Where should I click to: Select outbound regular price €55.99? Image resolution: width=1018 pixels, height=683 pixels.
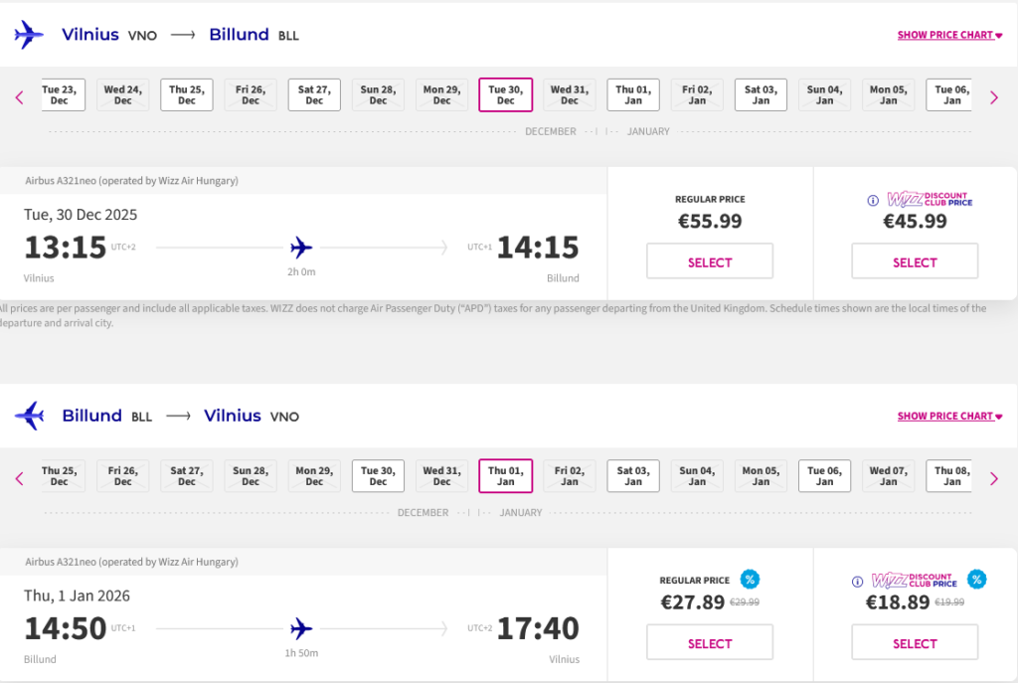point(710,262)
